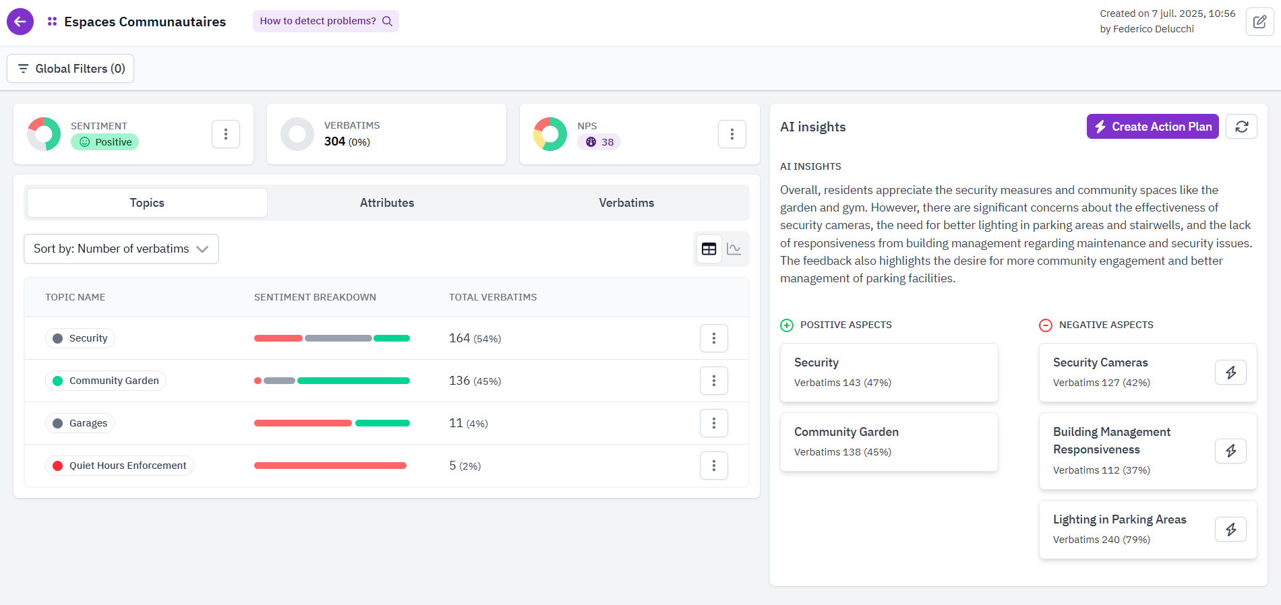1281x605 pixels.
Task: Open the Security topic row options menu
Action: tap(713, 338)
